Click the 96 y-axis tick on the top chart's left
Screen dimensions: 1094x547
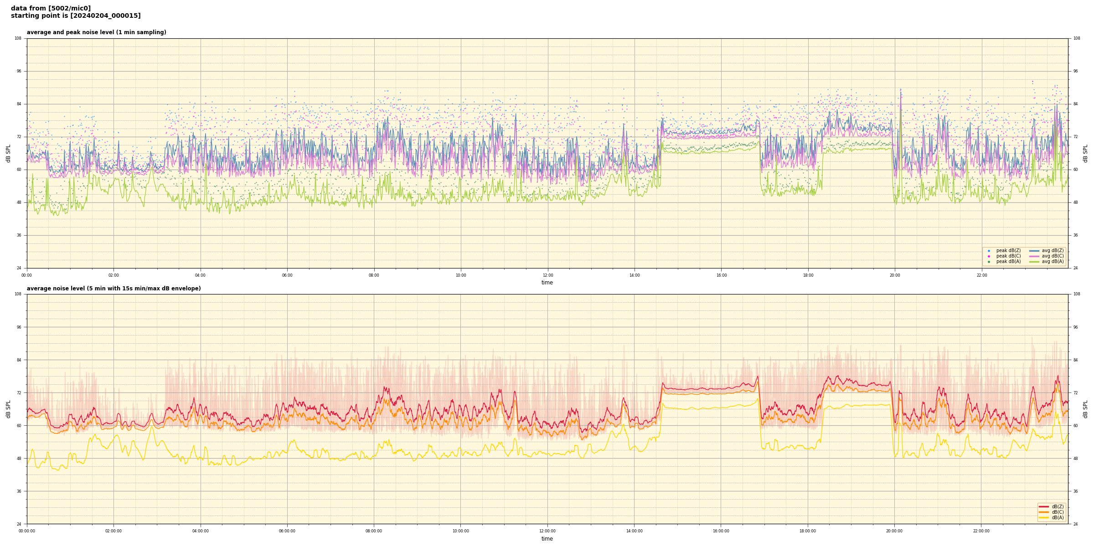[x=19, y=71]
